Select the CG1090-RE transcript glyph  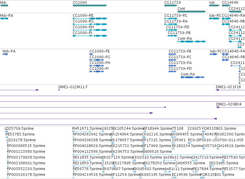point(90,18)
